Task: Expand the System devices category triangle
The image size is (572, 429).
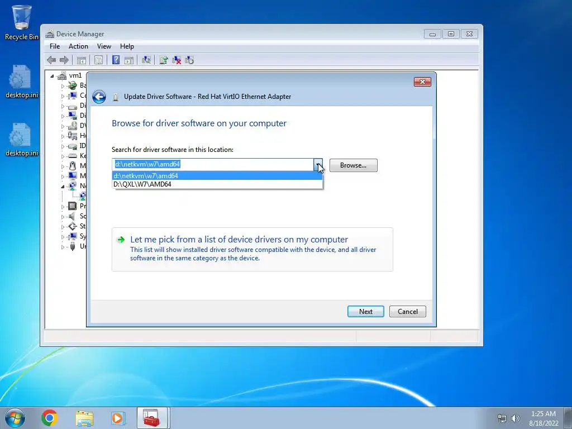Action: tap(63, 237)
